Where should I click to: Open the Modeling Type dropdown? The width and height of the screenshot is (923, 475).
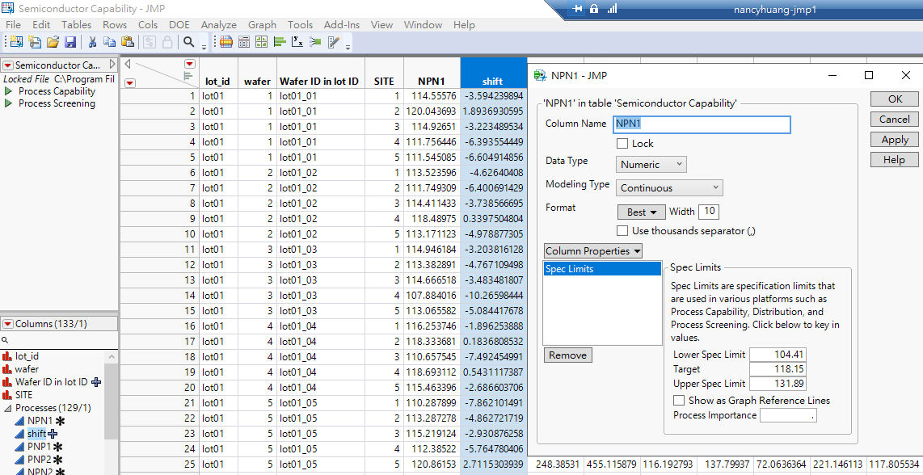tap(669, 188)
